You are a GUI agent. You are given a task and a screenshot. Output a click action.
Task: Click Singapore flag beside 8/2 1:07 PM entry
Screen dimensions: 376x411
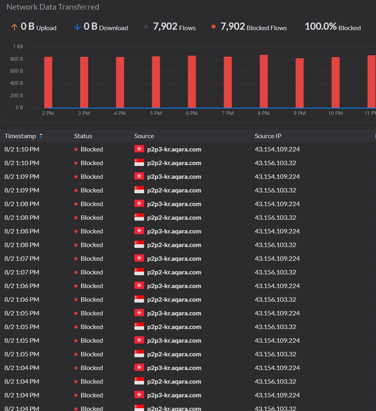pos(139,272)
